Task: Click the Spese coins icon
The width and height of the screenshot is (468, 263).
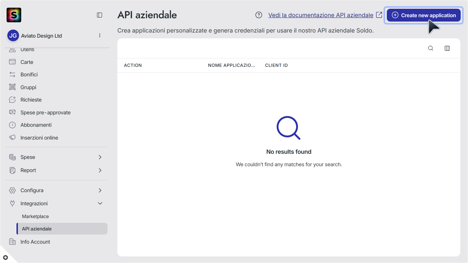Action: coord(12,157)
